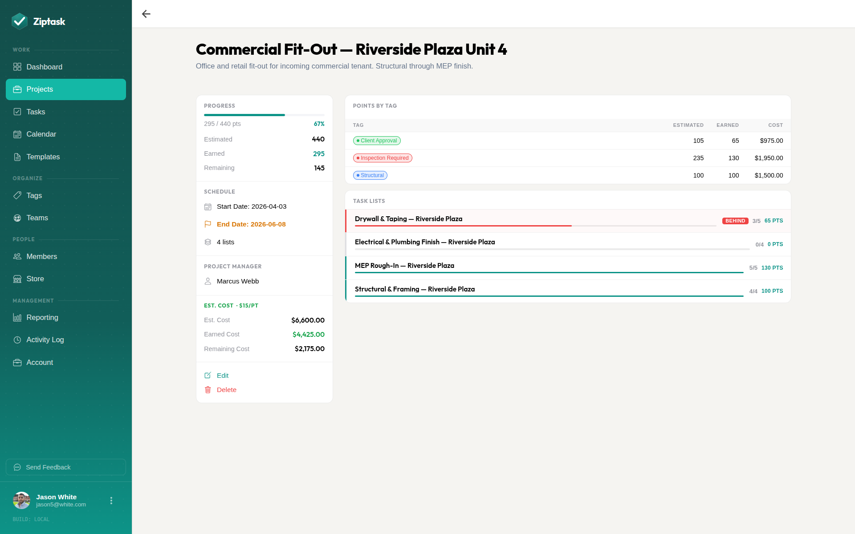The height and width of the screenshot is (534, 855).
Task: Click the Calendar sidebar icon
Action: pos(17,134)
